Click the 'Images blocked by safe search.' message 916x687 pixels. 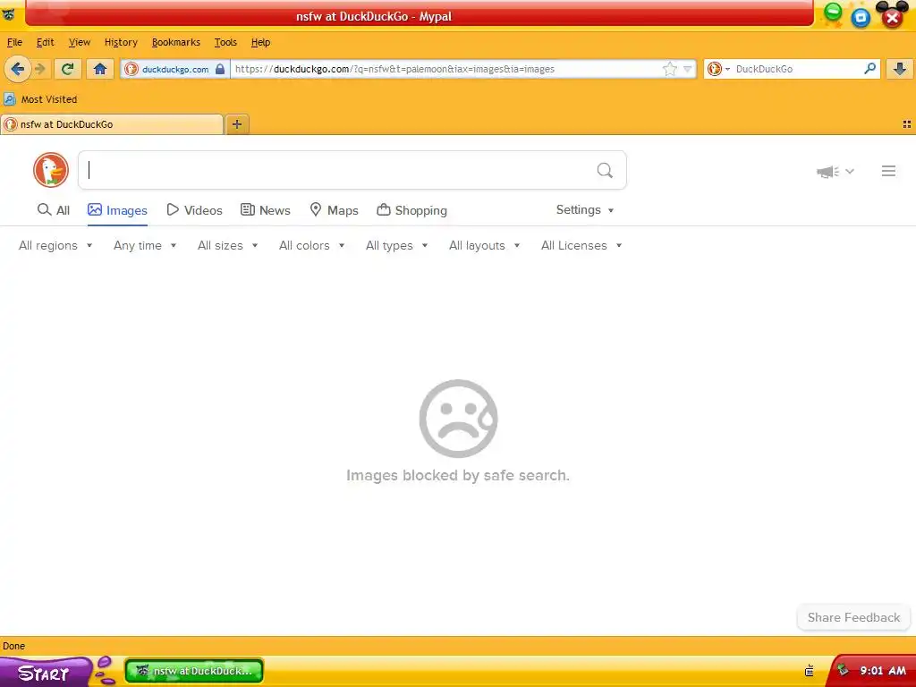pos(458,476)
